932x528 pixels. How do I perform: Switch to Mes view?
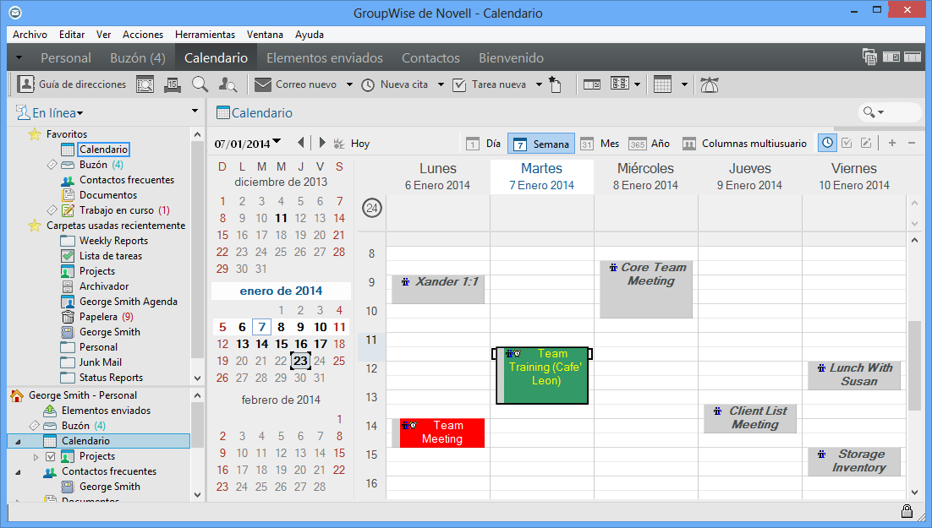pyautogui.click(x=600, y=144)
